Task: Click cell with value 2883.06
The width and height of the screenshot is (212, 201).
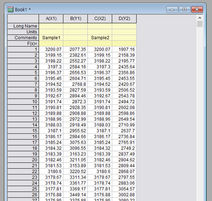Action: click(124, 183)
